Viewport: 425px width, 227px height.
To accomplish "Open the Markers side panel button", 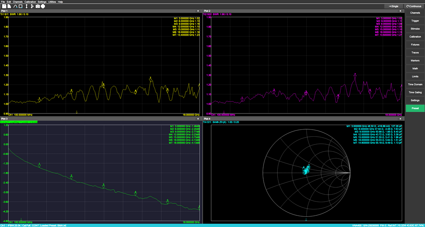I will click(415, 60).
